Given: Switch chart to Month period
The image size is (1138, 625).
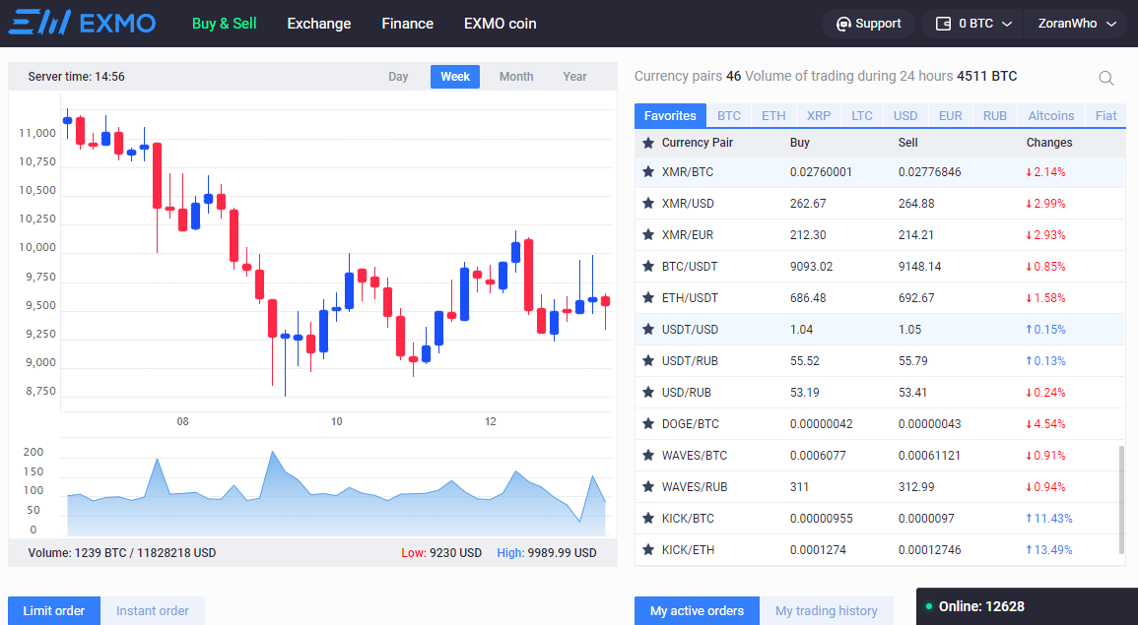Looking at the screenshot, I should pyautogui.click(x=516, y=76).
